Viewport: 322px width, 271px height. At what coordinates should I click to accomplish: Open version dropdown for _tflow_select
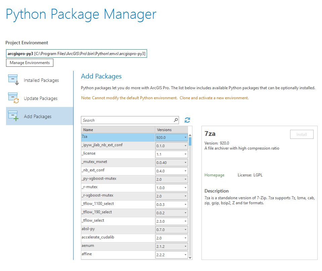172,221
